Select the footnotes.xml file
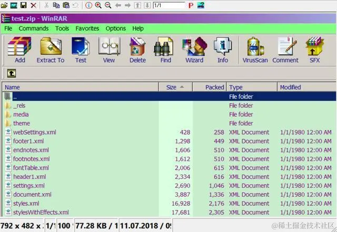 pos(170,159)
